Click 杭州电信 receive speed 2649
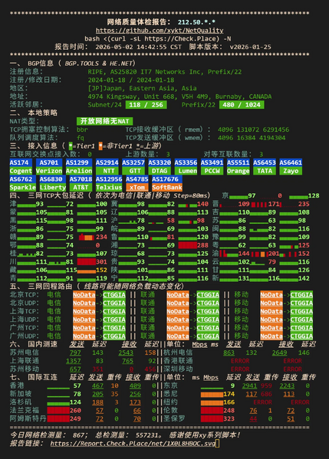This screenshot has width=329, height=459. click(279, 352)
